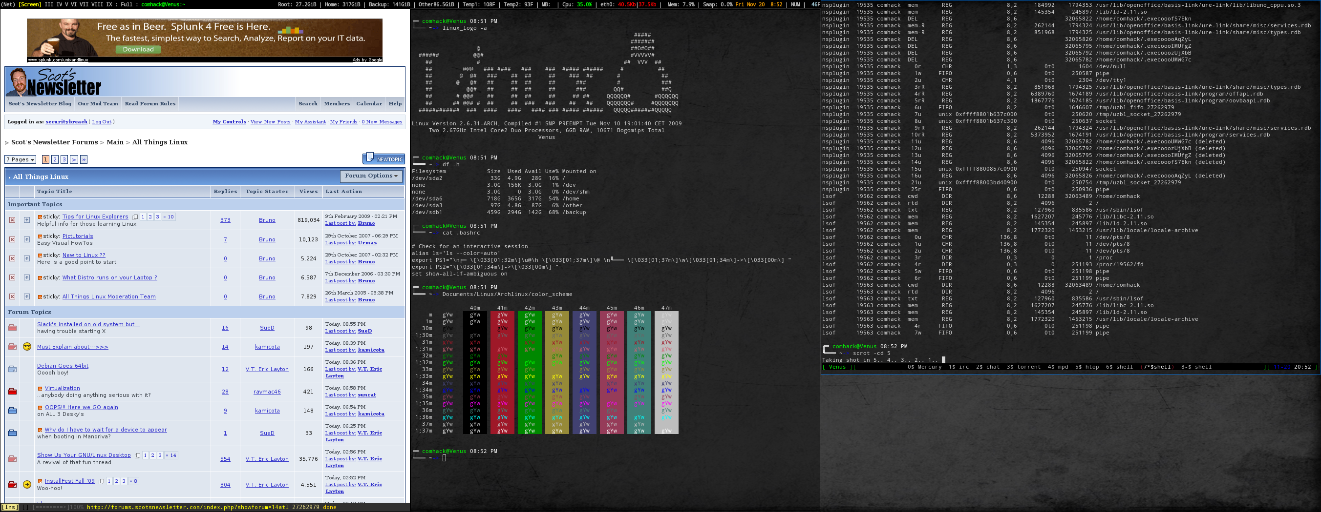1321x512 pixels.
Task: Click new-post marker before OOPS title
Action: click(x=40, y=408)
